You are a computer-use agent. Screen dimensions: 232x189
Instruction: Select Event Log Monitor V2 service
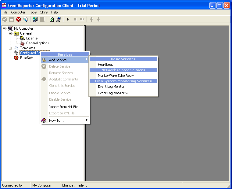pos(123,93)
